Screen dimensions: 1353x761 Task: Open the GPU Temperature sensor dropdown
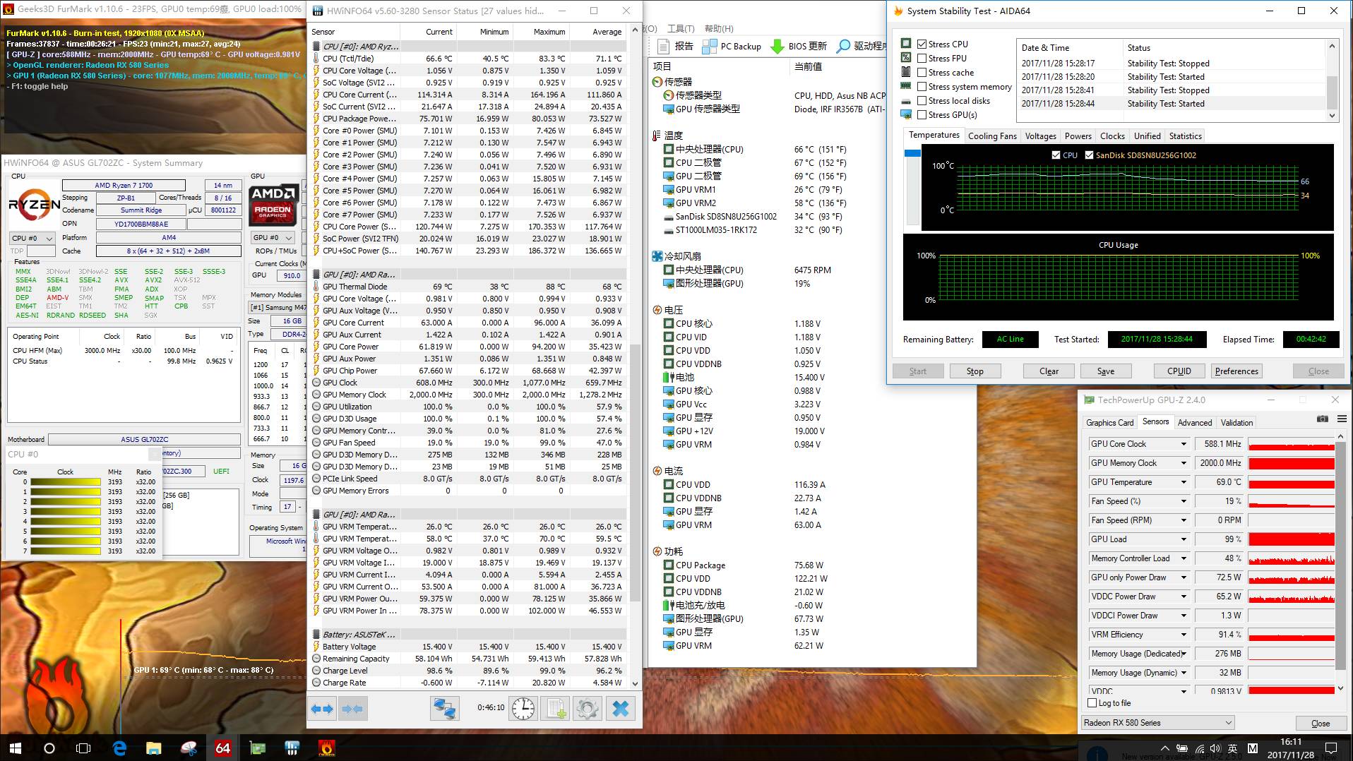1184,482
